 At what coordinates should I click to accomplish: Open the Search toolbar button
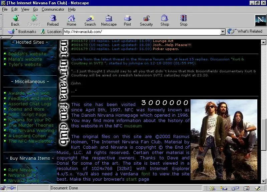tap(90, 20)
